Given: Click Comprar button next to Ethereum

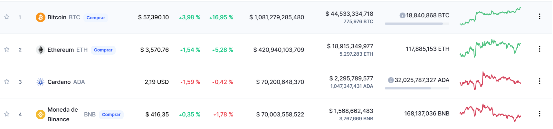Looking at the screenshot, I should (x=103, y=50).
